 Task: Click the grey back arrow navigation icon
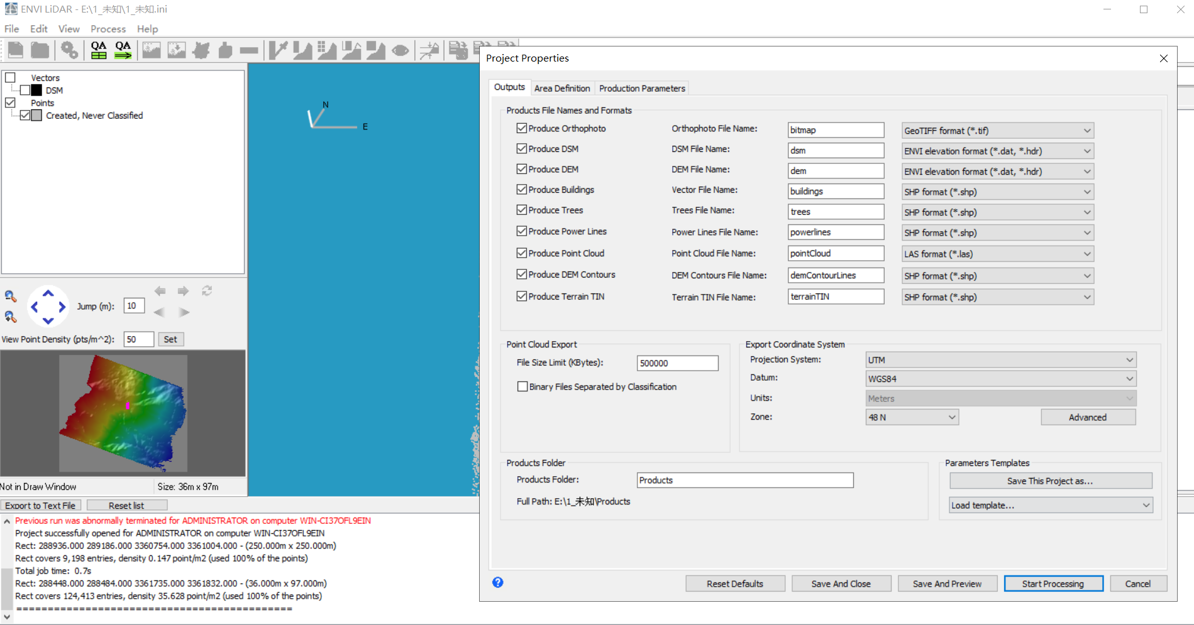(160, 291)
